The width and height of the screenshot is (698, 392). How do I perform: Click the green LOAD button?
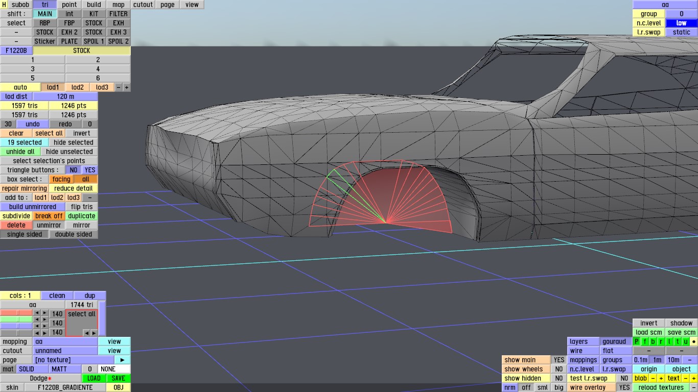pos(94,378)
